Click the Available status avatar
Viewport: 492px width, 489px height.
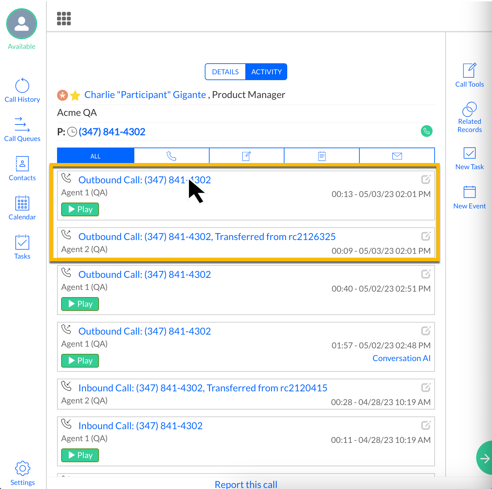[x=22, y=24]
